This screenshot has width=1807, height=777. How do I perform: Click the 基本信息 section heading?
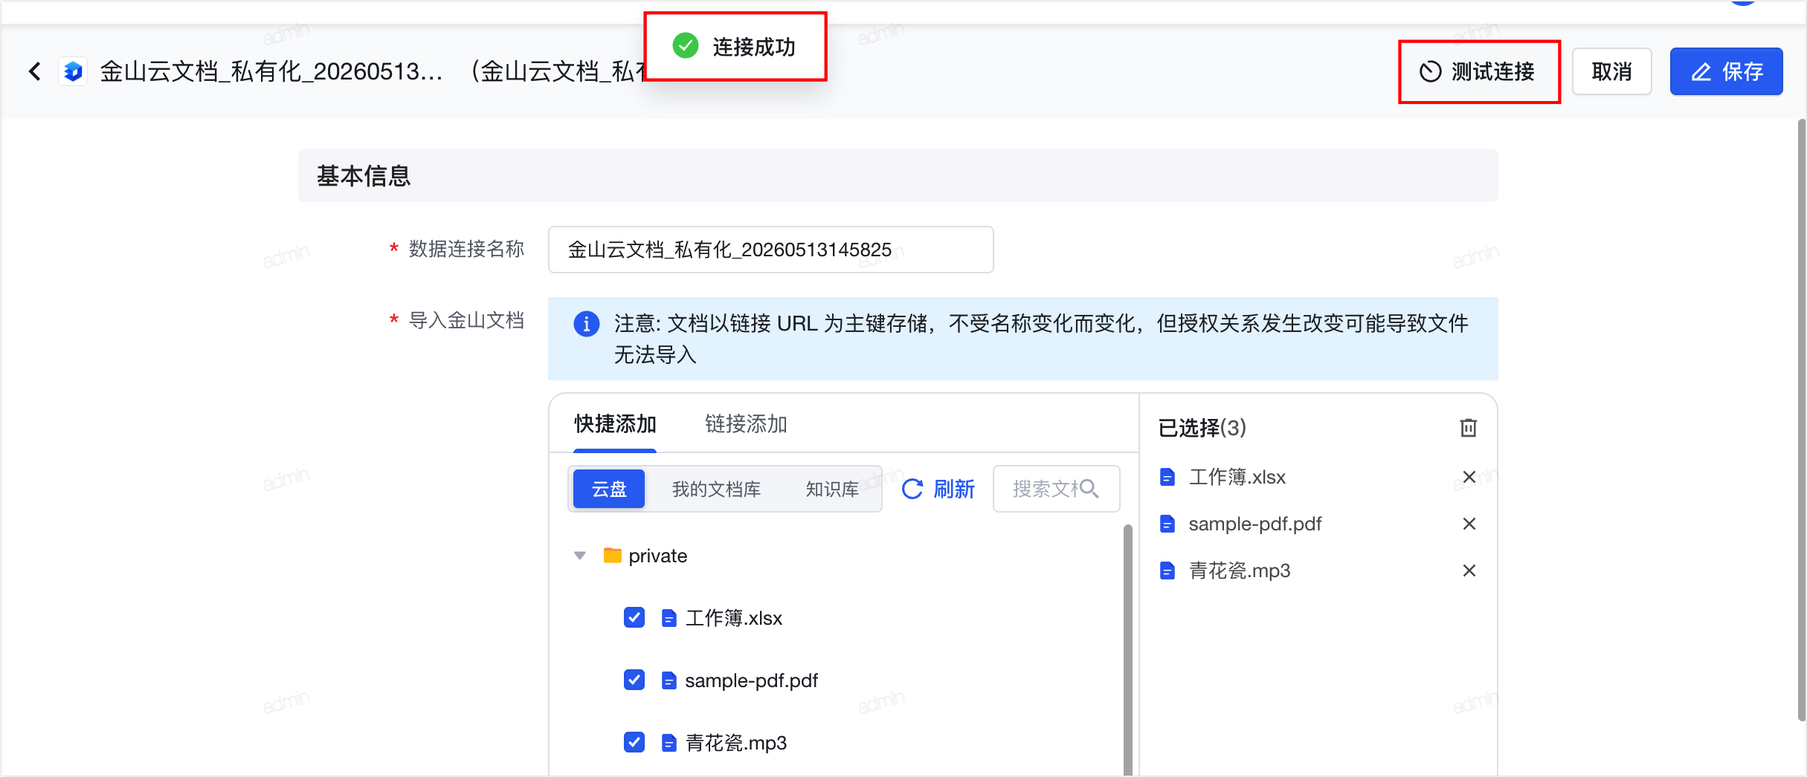pos(364,176)
